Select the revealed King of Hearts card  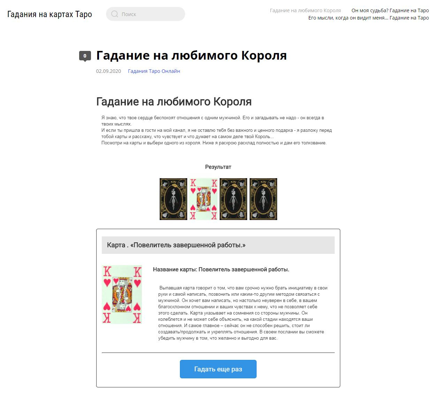pyautogui.click(x=203, y=199)
